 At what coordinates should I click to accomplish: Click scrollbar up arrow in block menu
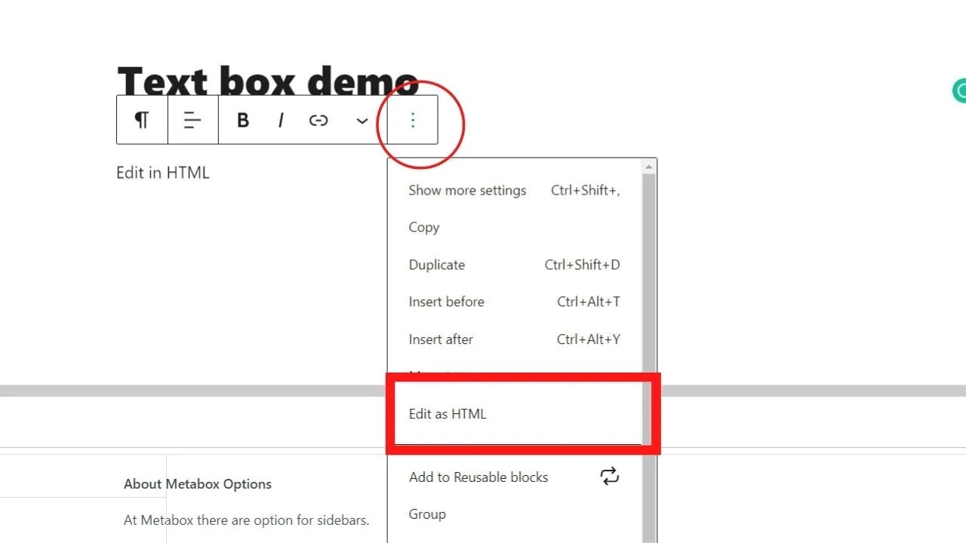649,166
